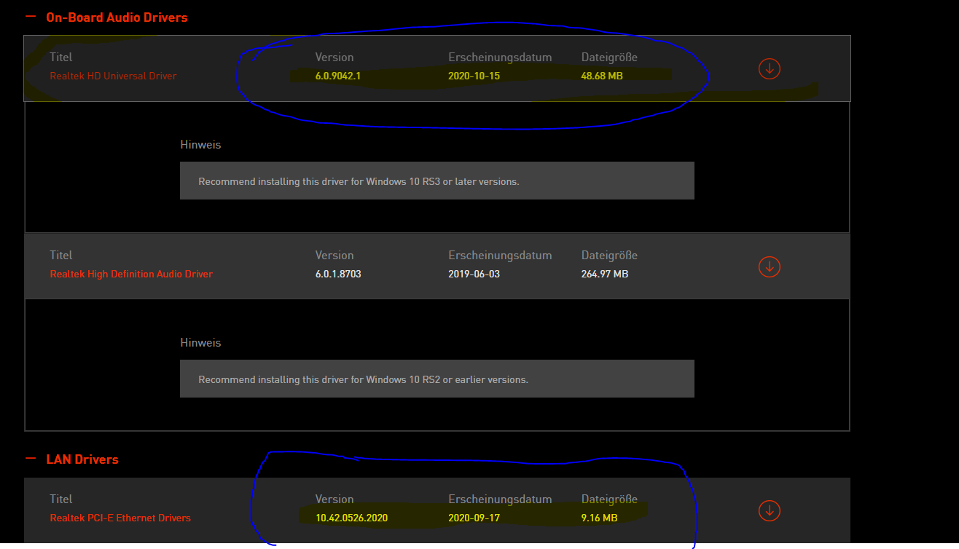The height and width of the screenshot is (549, 959).
Task: Select version 6.0.1.8703 text
Action: [338, 274]
